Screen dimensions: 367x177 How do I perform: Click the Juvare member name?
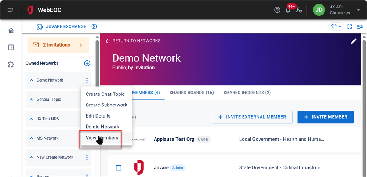pos(161,167)
